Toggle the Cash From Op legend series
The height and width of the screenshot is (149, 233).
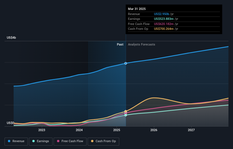(103, 141)
